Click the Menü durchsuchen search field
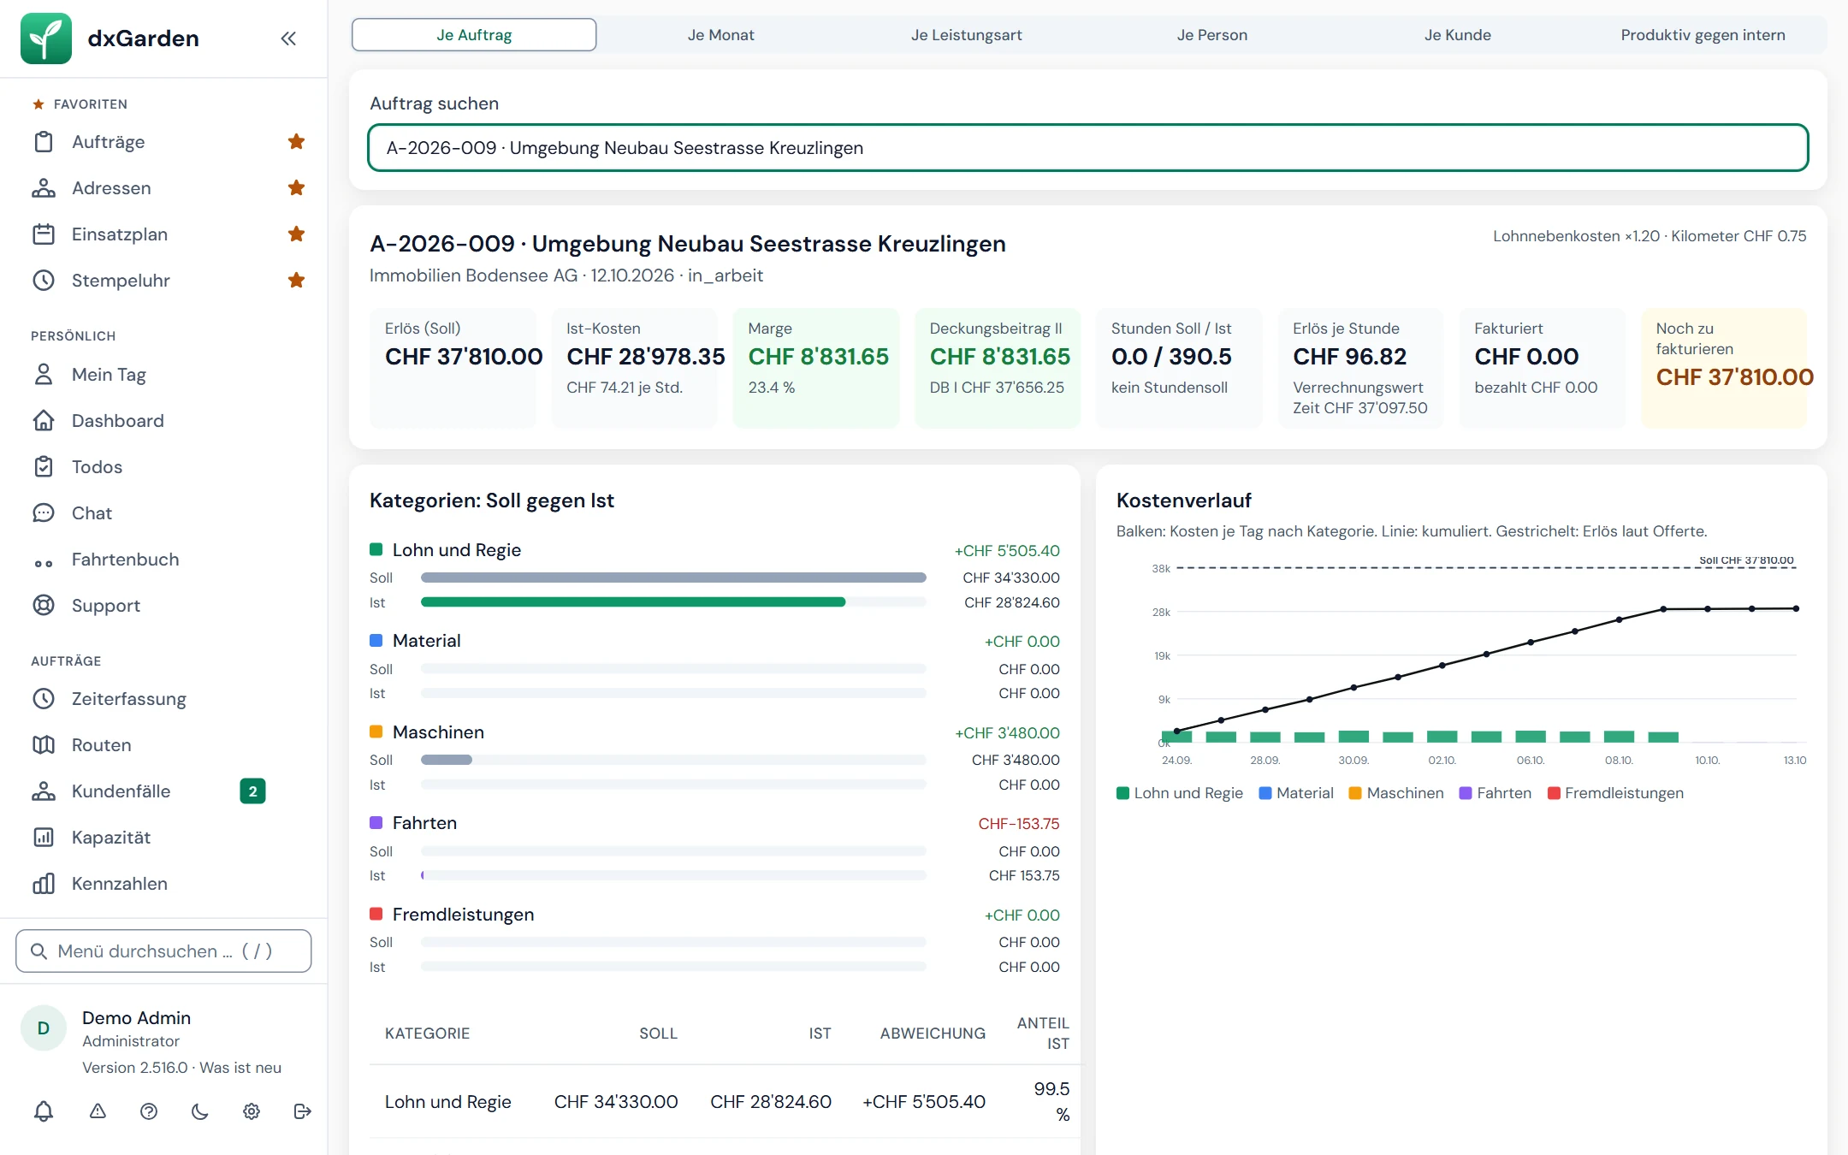1848x1155 pixels. pyautogui.click(x=163, y=951)
